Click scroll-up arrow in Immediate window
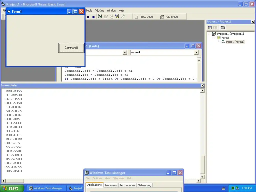Screen dimensions: 256x192 pos(202,90)
